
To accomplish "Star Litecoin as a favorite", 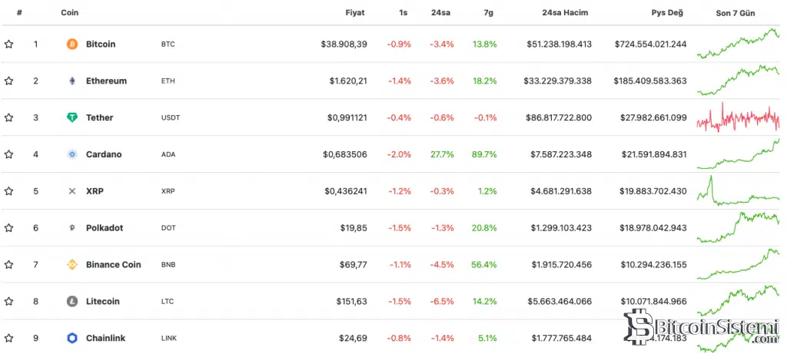I will 9,302.
